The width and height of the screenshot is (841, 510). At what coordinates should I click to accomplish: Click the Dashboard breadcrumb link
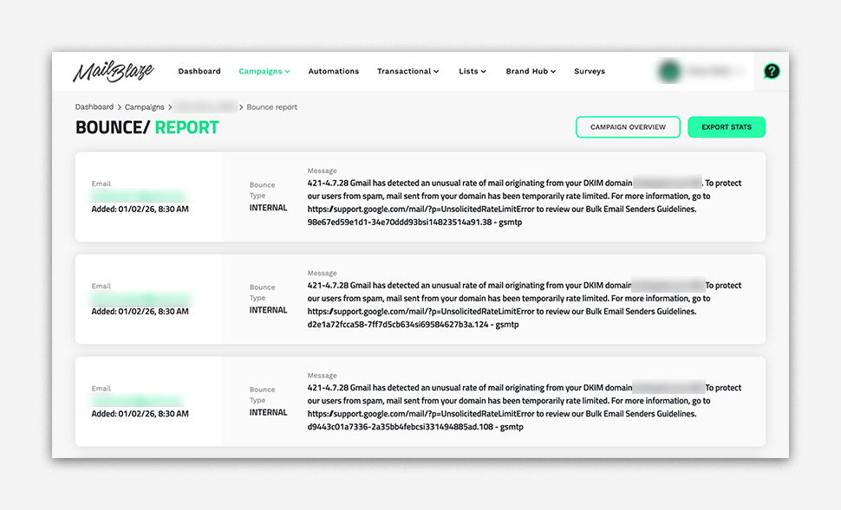[95, 107]
